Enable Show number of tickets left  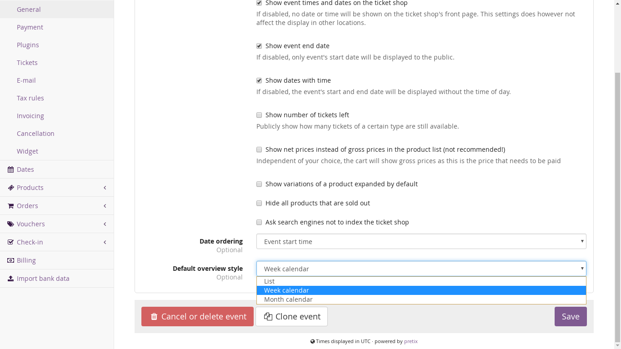(x=259, y=115)
